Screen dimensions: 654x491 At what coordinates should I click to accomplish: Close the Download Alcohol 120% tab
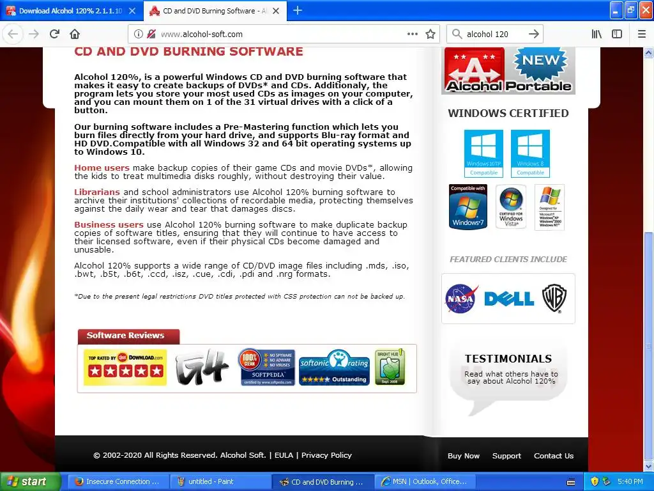[x=132, y=11]
